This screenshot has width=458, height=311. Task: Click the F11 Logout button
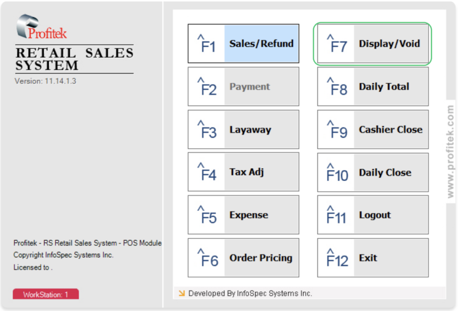tap(373, 215)
